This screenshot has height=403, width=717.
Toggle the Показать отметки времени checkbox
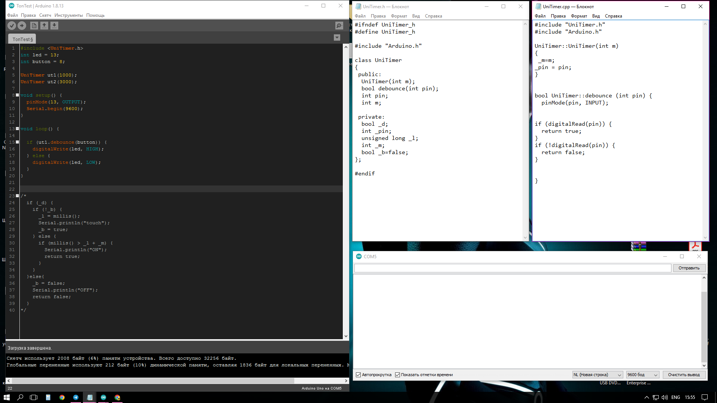click(x=398, y=375)
